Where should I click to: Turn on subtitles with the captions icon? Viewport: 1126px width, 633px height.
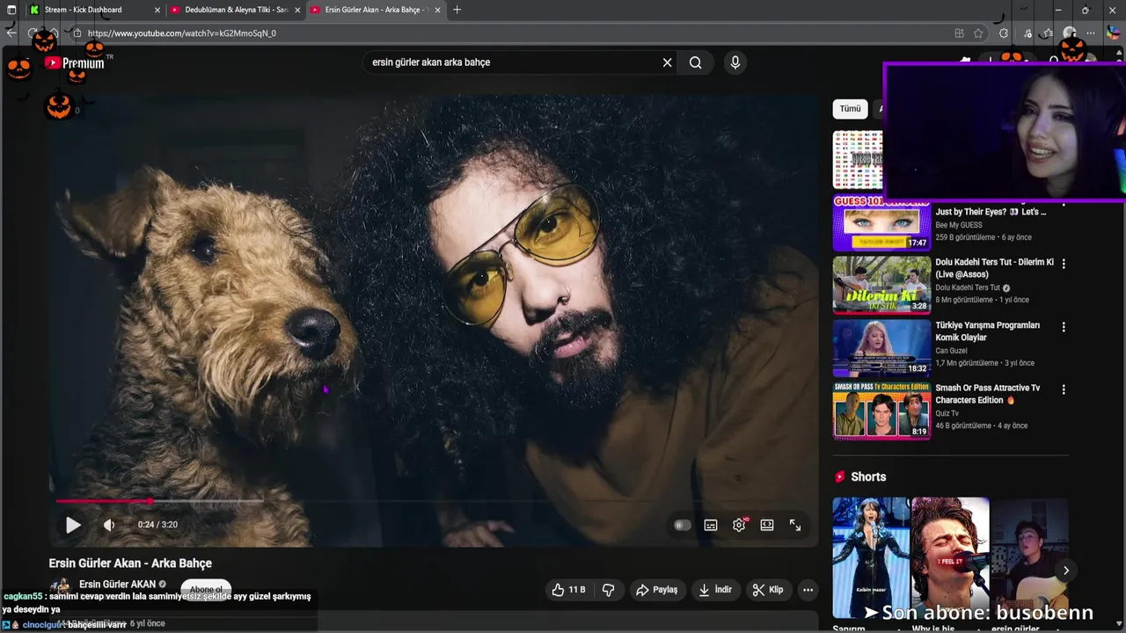tap(711, 525)
